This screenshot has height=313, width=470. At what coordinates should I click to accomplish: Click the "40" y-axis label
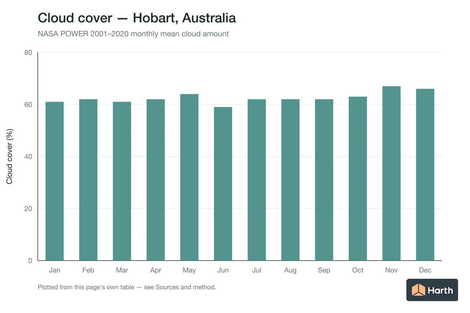28,156
